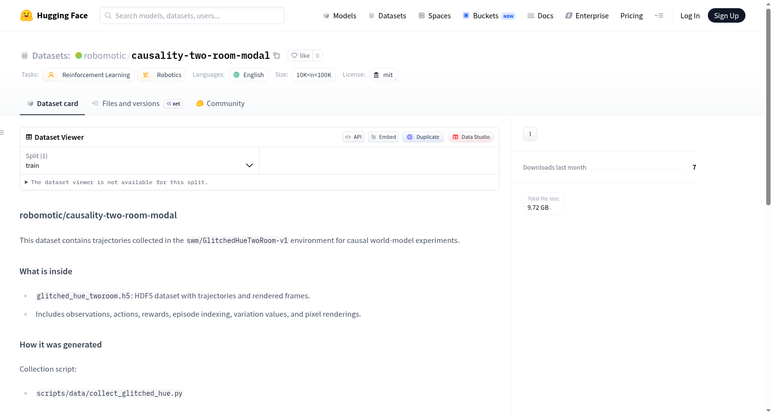The width and height of the screenshot is (772, 415).
Task: Open the three-dot more options menu
Action: [530, 134]
